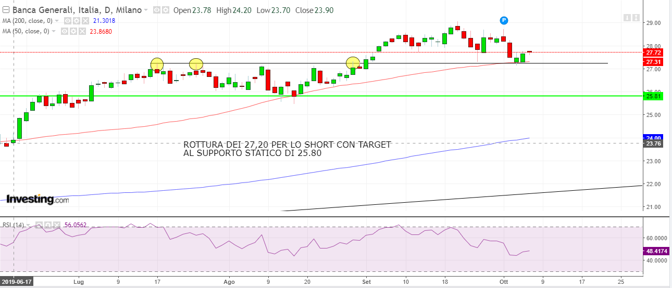Click the 40.0000 tick on RSI axis
The width and height of the screenshot is (672, 288).
coord(656,260)
